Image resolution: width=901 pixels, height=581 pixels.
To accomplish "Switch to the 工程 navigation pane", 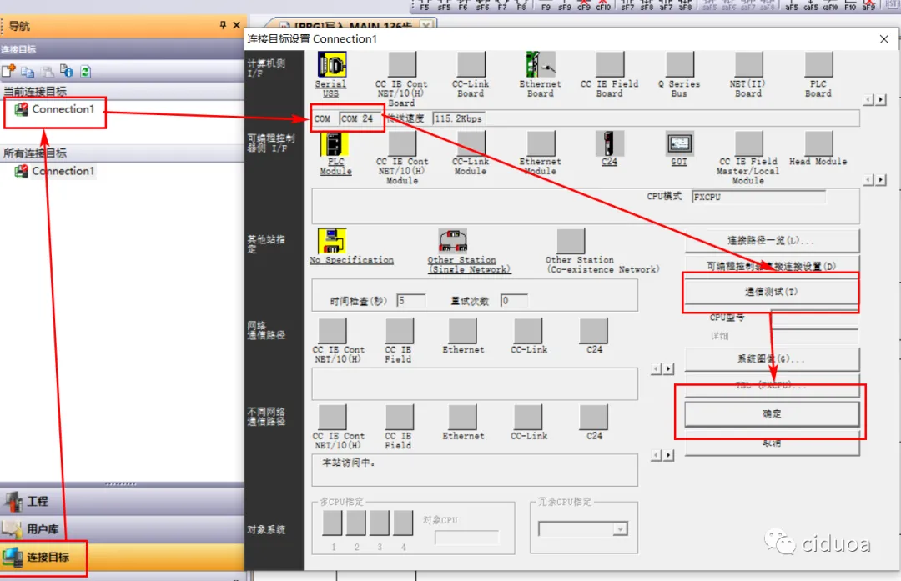I will click(x=122, y=501).
